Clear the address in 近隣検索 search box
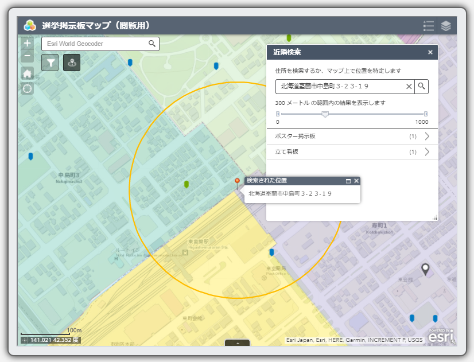Viewport: 474px width, 362px height. click(x=409, y=86)
